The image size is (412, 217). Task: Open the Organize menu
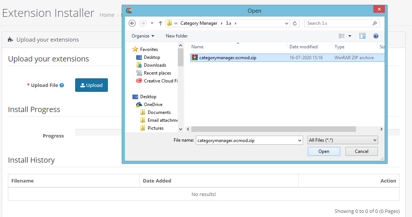[x=143, y=36]
